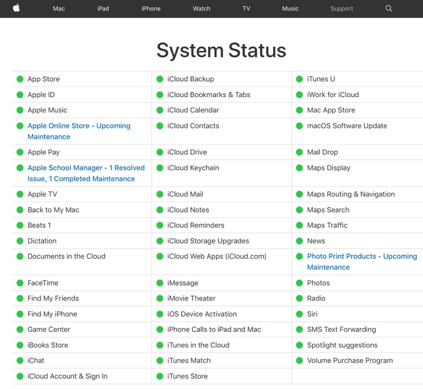Open Apple School Manager resolved issue link

click(x=86, y=173)
